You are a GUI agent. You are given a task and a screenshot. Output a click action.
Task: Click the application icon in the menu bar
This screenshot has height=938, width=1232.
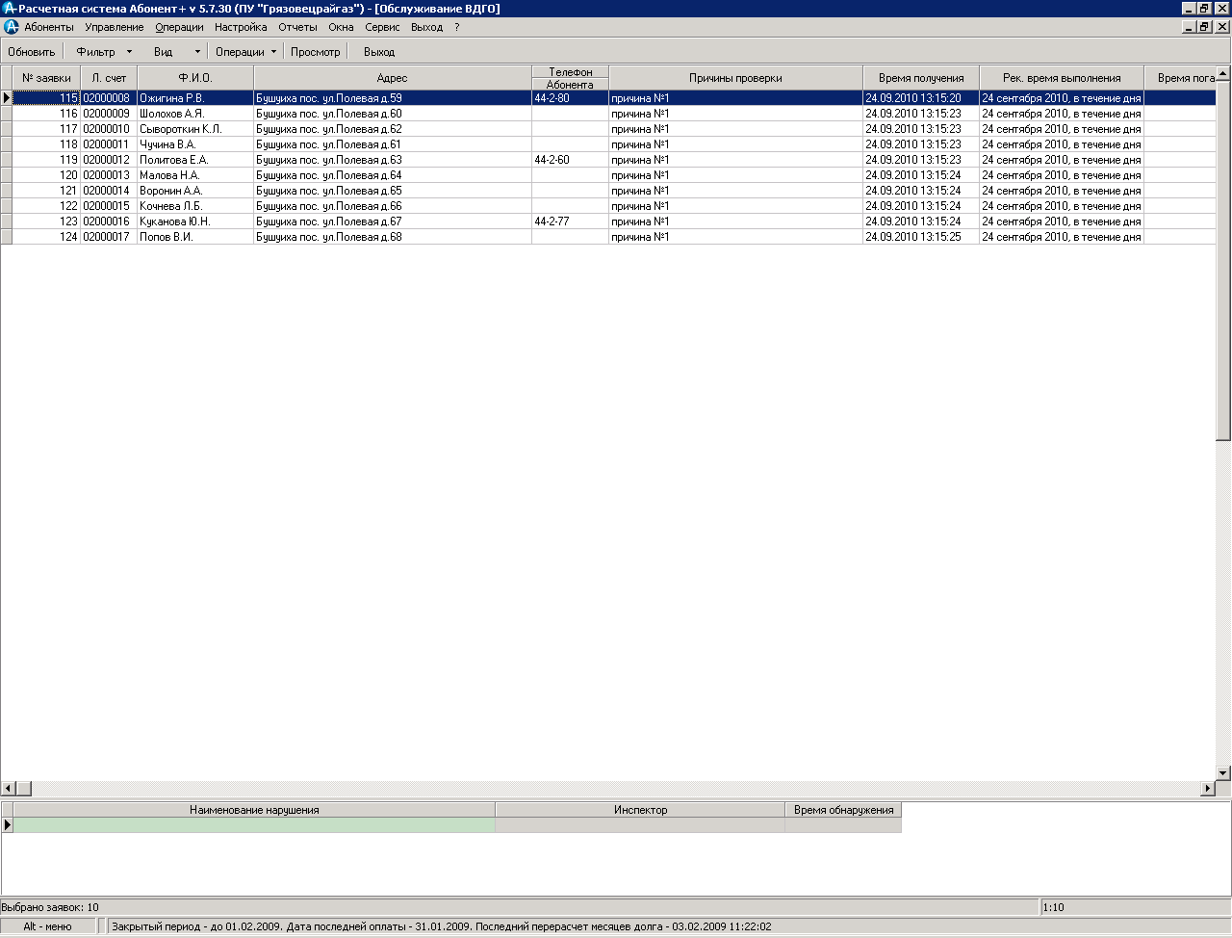pos(12,27)
